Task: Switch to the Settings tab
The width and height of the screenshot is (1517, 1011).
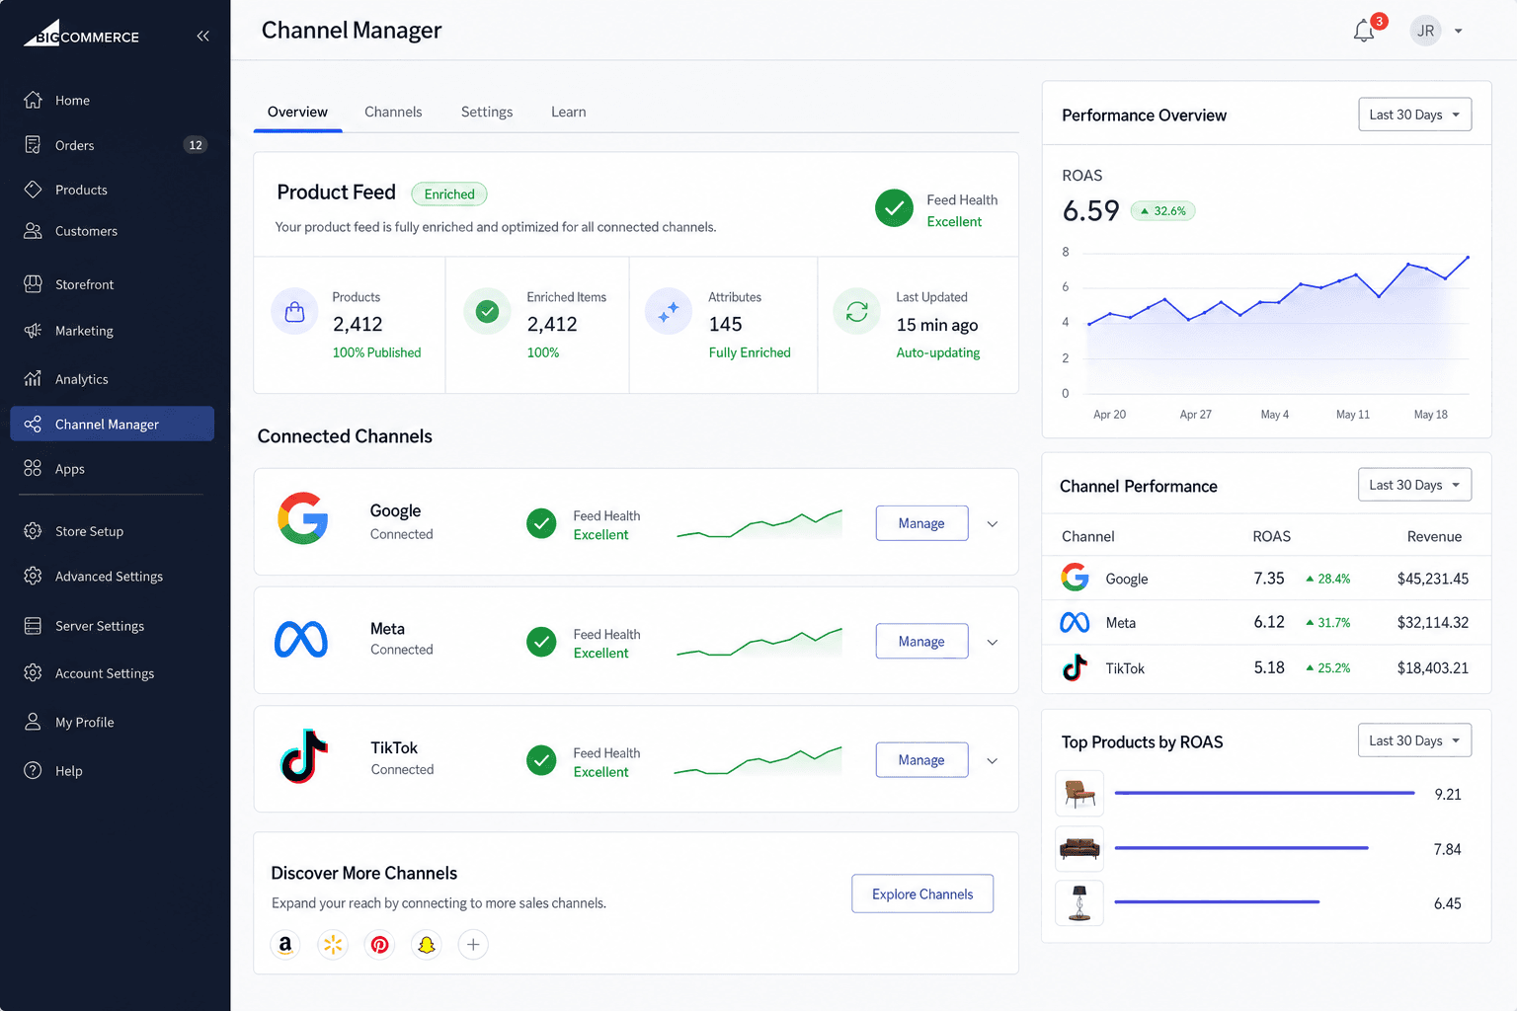Action: pos(487,112)
